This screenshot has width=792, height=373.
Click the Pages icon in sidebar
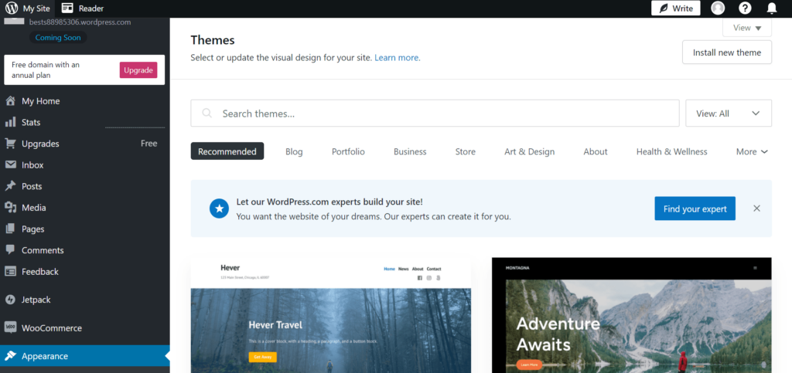pos(10,229)
